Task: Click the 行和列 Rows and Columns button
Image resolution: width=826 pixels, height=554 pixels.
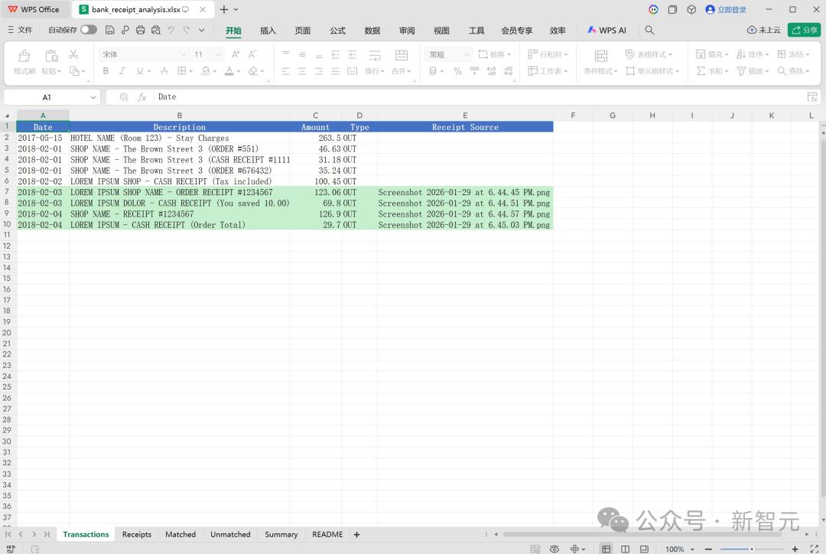Action: coord(548,54)
